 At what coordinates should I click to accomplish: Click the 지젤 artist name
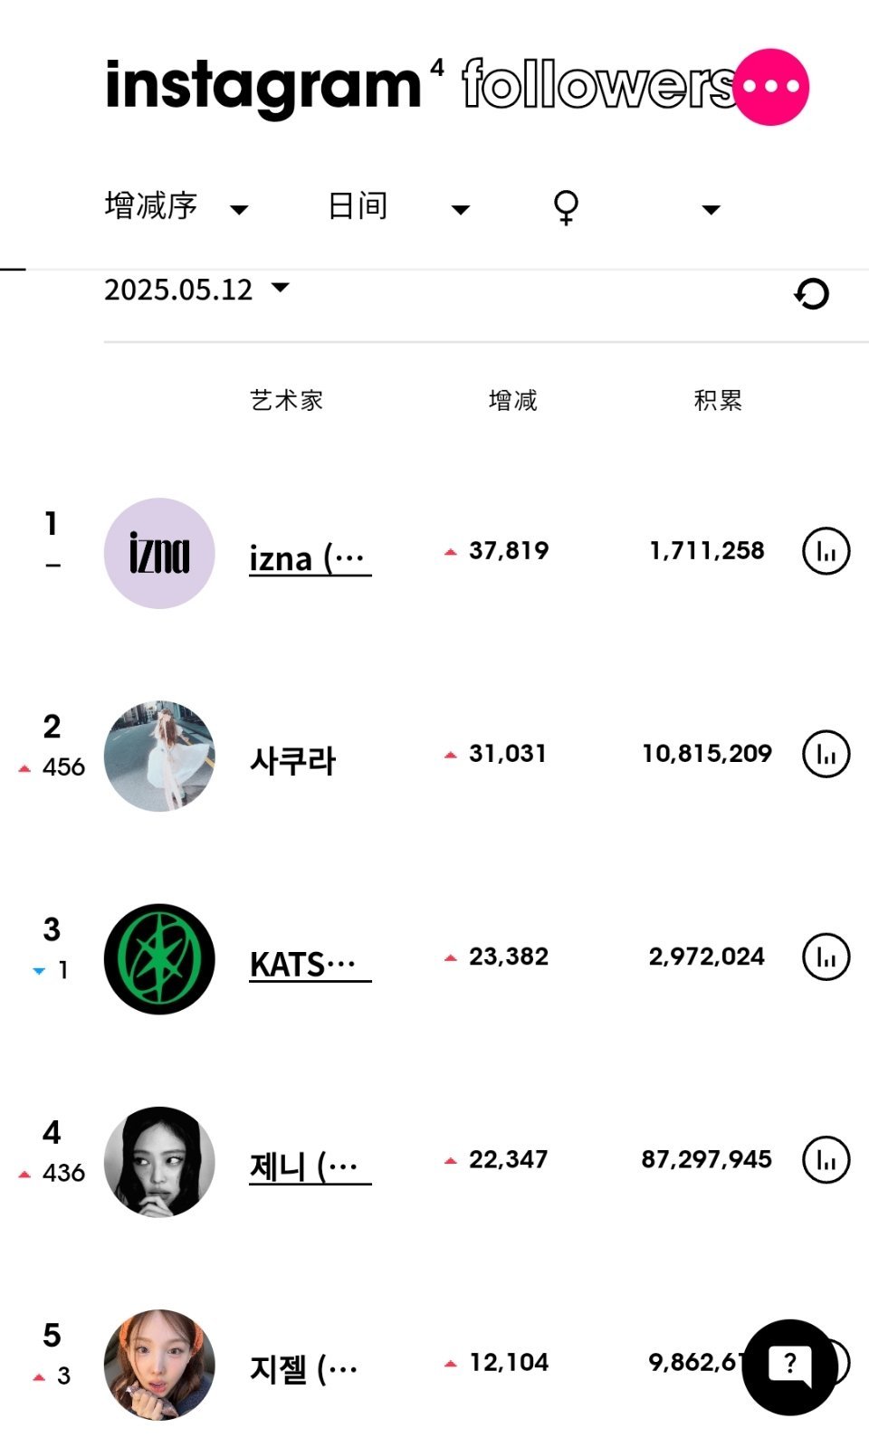(x=304, y=1369)
